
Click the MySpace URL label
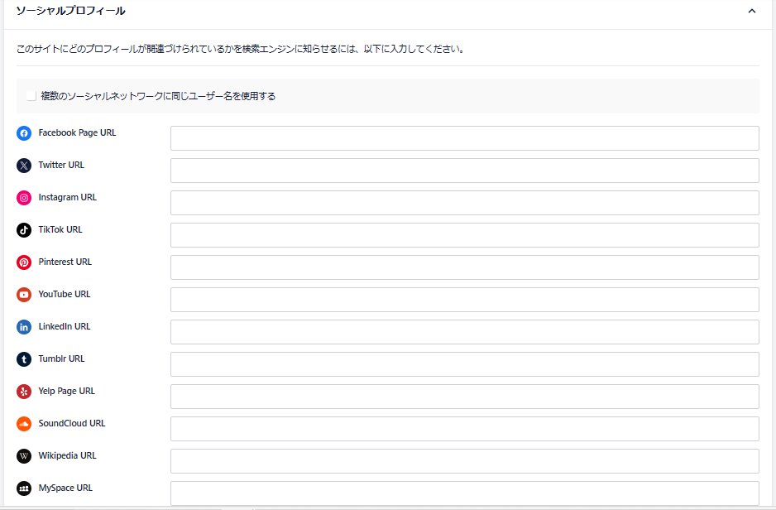pos(65,488)
